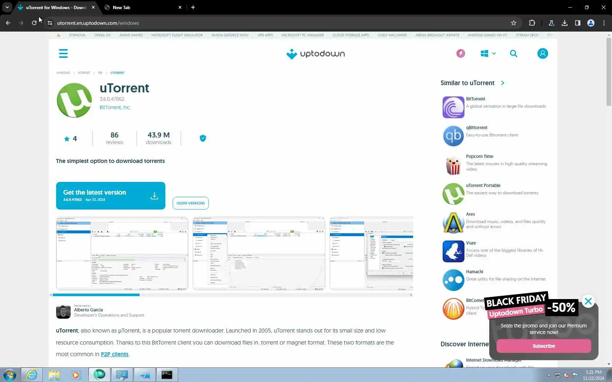Click the Uptodown logo
The height and width of the screenshot is (382, 612).
point(315,54)
